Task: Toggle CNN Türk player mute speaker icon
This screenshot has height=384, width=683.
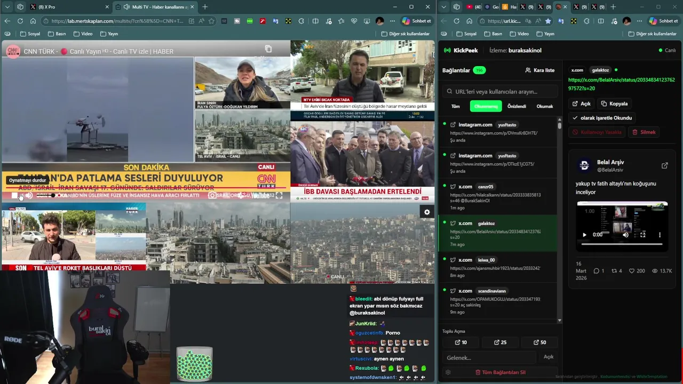Action: (29, 196)
